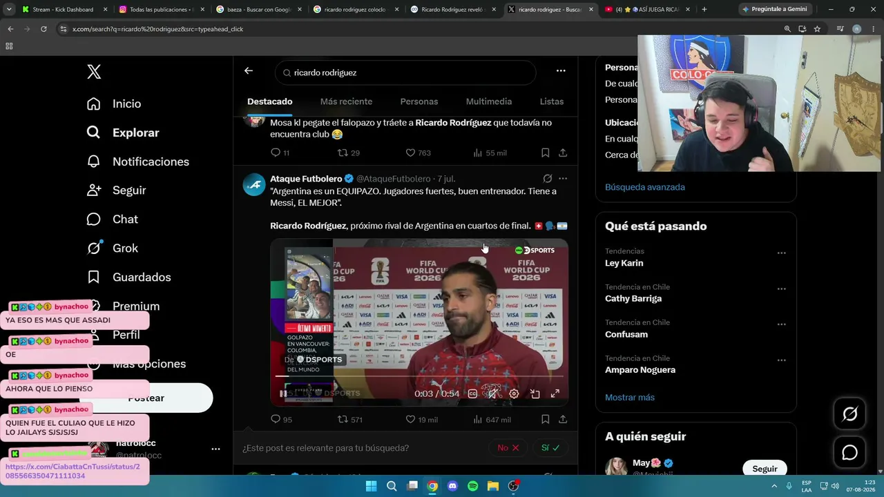Bookmark this page with star icon
Screen dimensions: 884x497
click(817, 29)
